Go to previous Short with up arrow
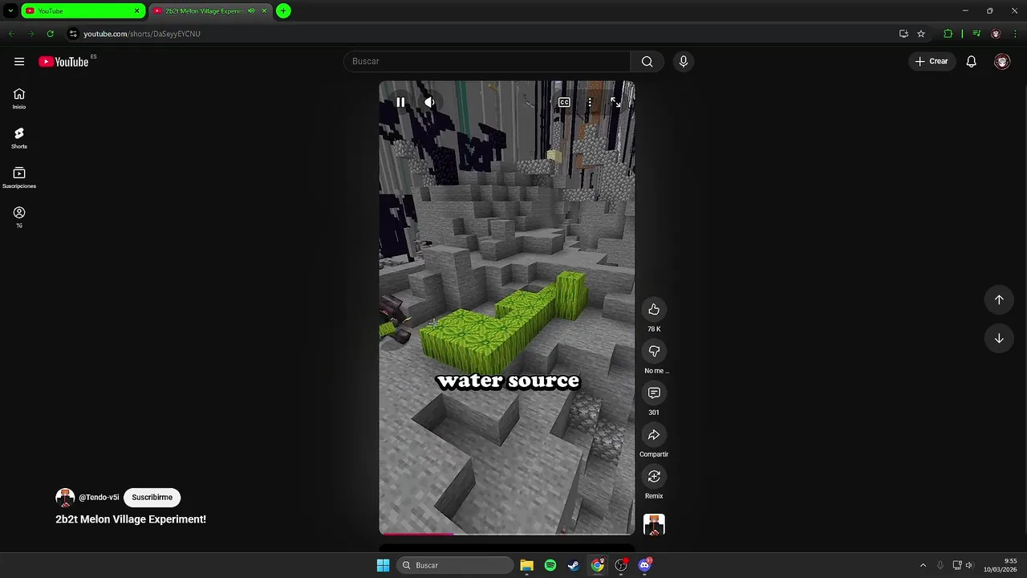This screenshot has width=1027, height=578. pos(999,299)
